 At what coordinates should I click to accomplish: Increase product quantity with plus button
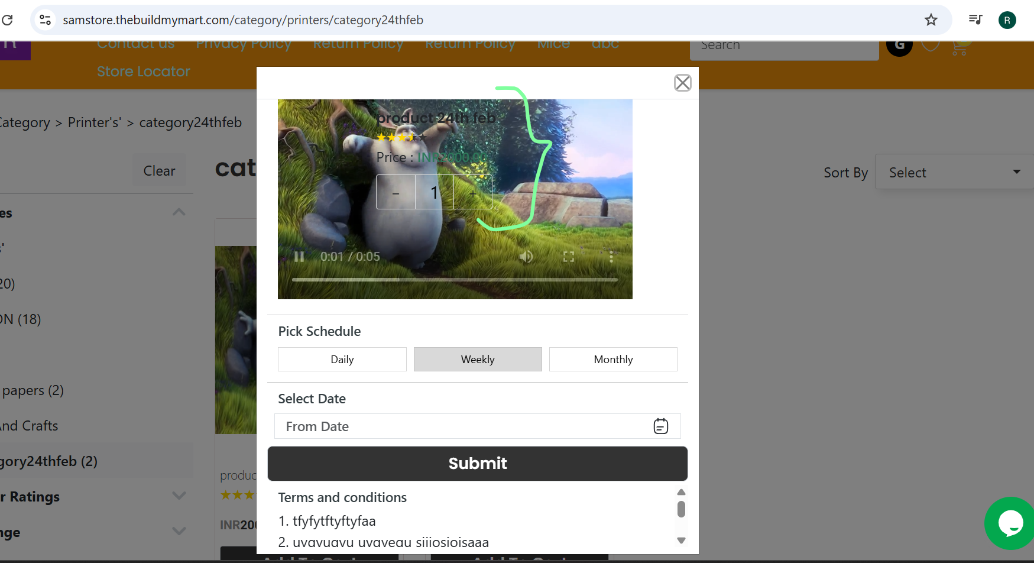[473, 192]
